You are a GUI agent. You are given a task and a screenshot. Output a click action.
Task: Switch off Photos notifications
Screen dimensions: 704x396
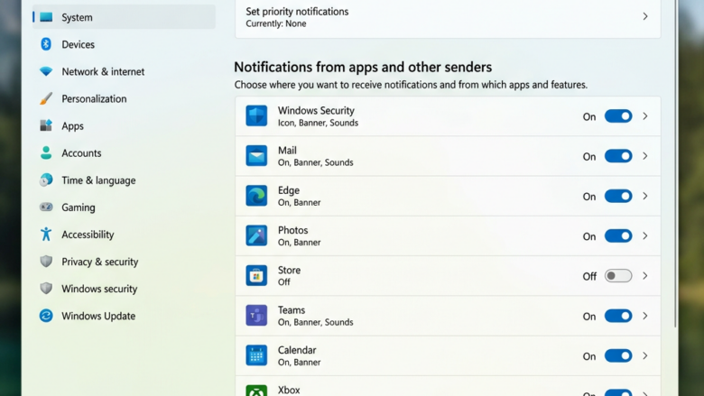(618, 236)
